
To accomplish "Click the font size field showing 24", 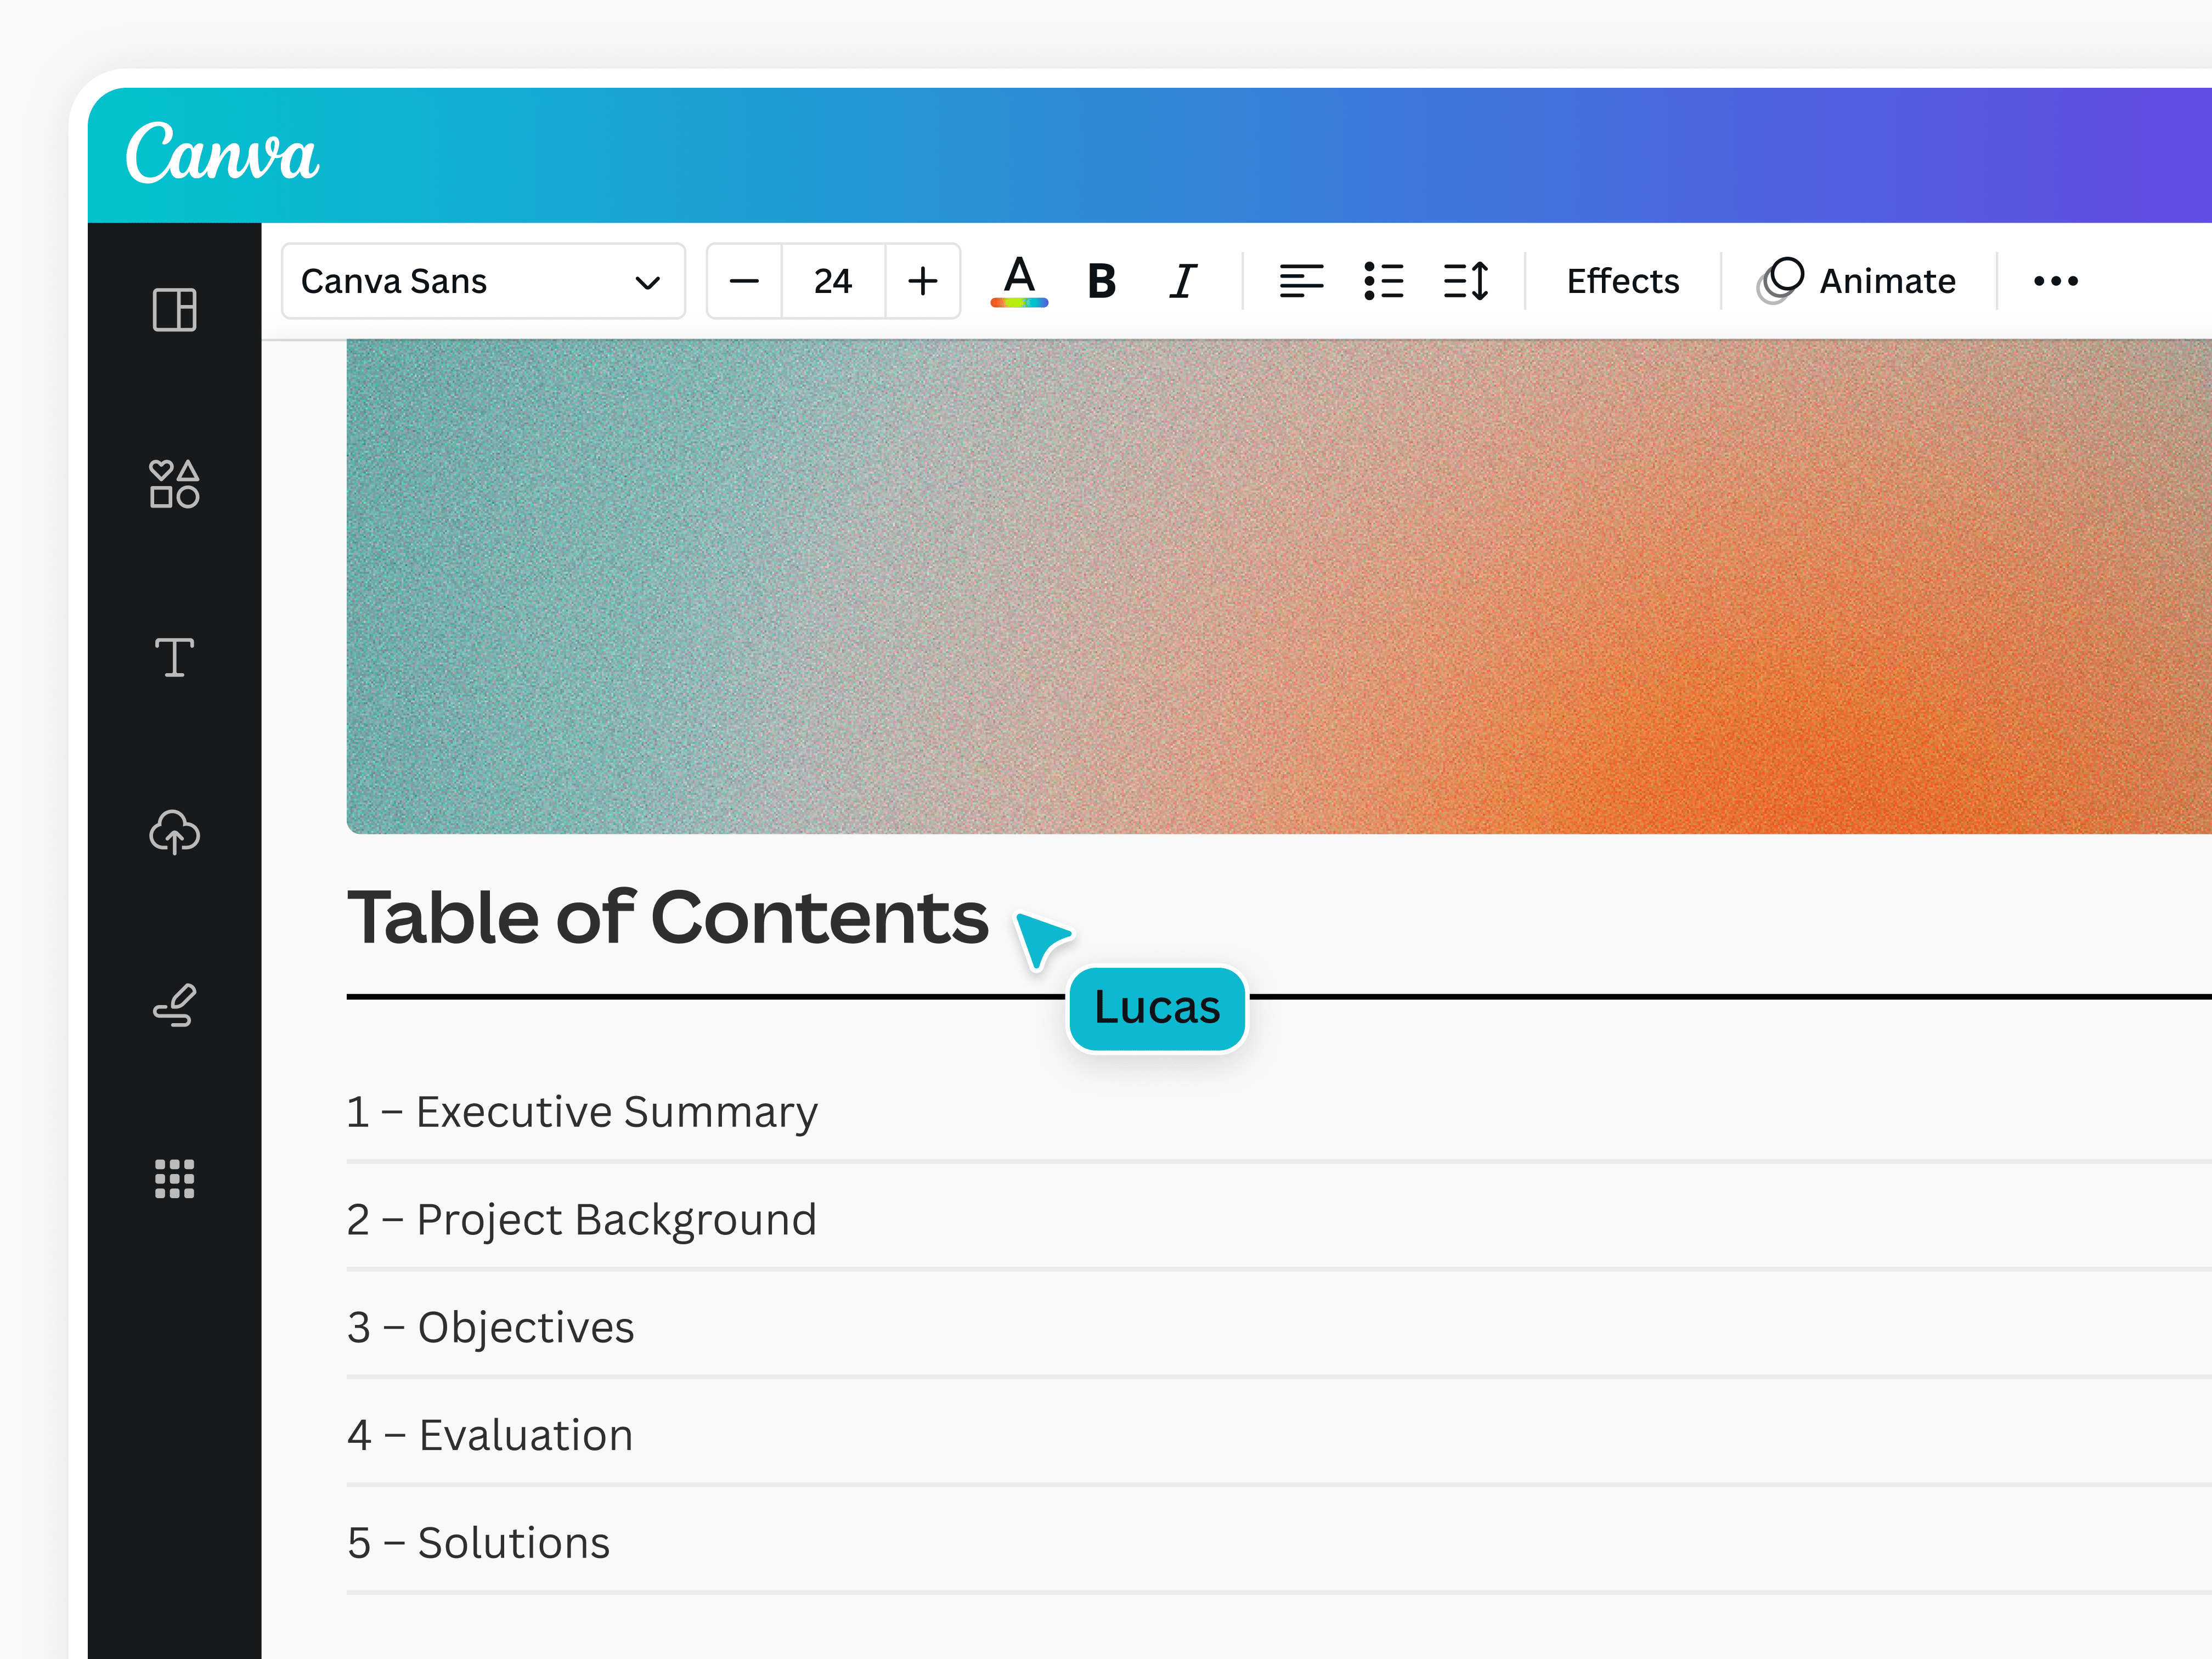I will click(x=832, y=282).
